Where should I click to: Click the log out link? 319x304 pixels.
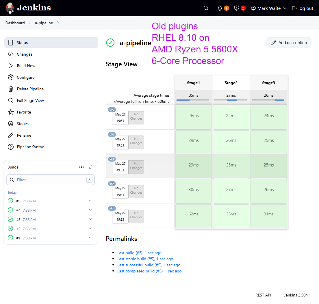(x=303, y=8)
